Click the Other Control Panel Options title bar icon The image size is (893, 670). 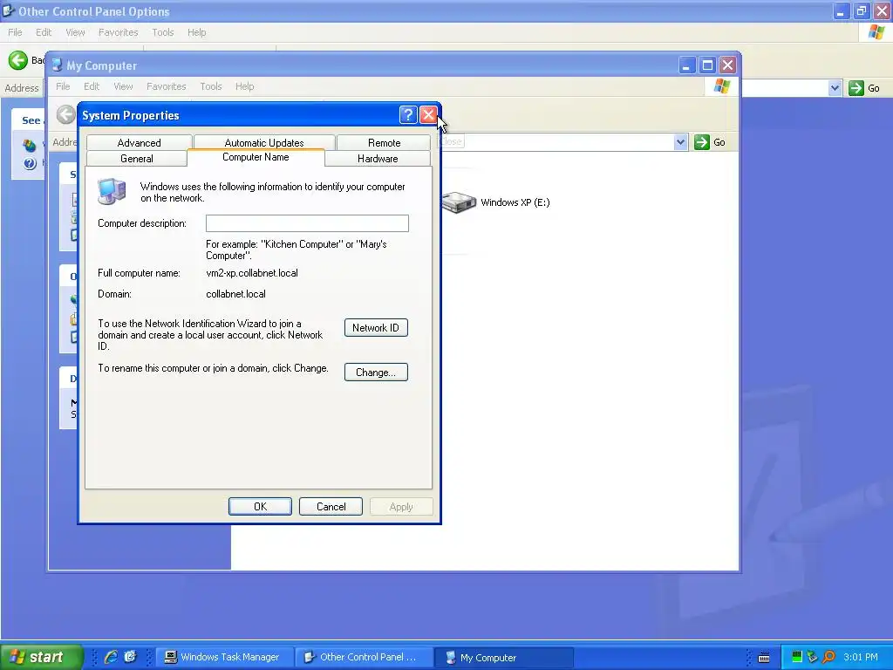pyautogui.click(x=8, y=10)
